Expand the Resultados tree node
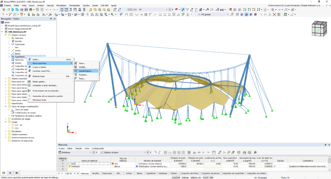Viewport: 331px width, 179px height. point(6,131)
